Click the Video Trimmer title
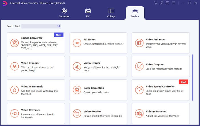Image resolution: width=200 pixels, height=126 pixels. tap(30, 63)
